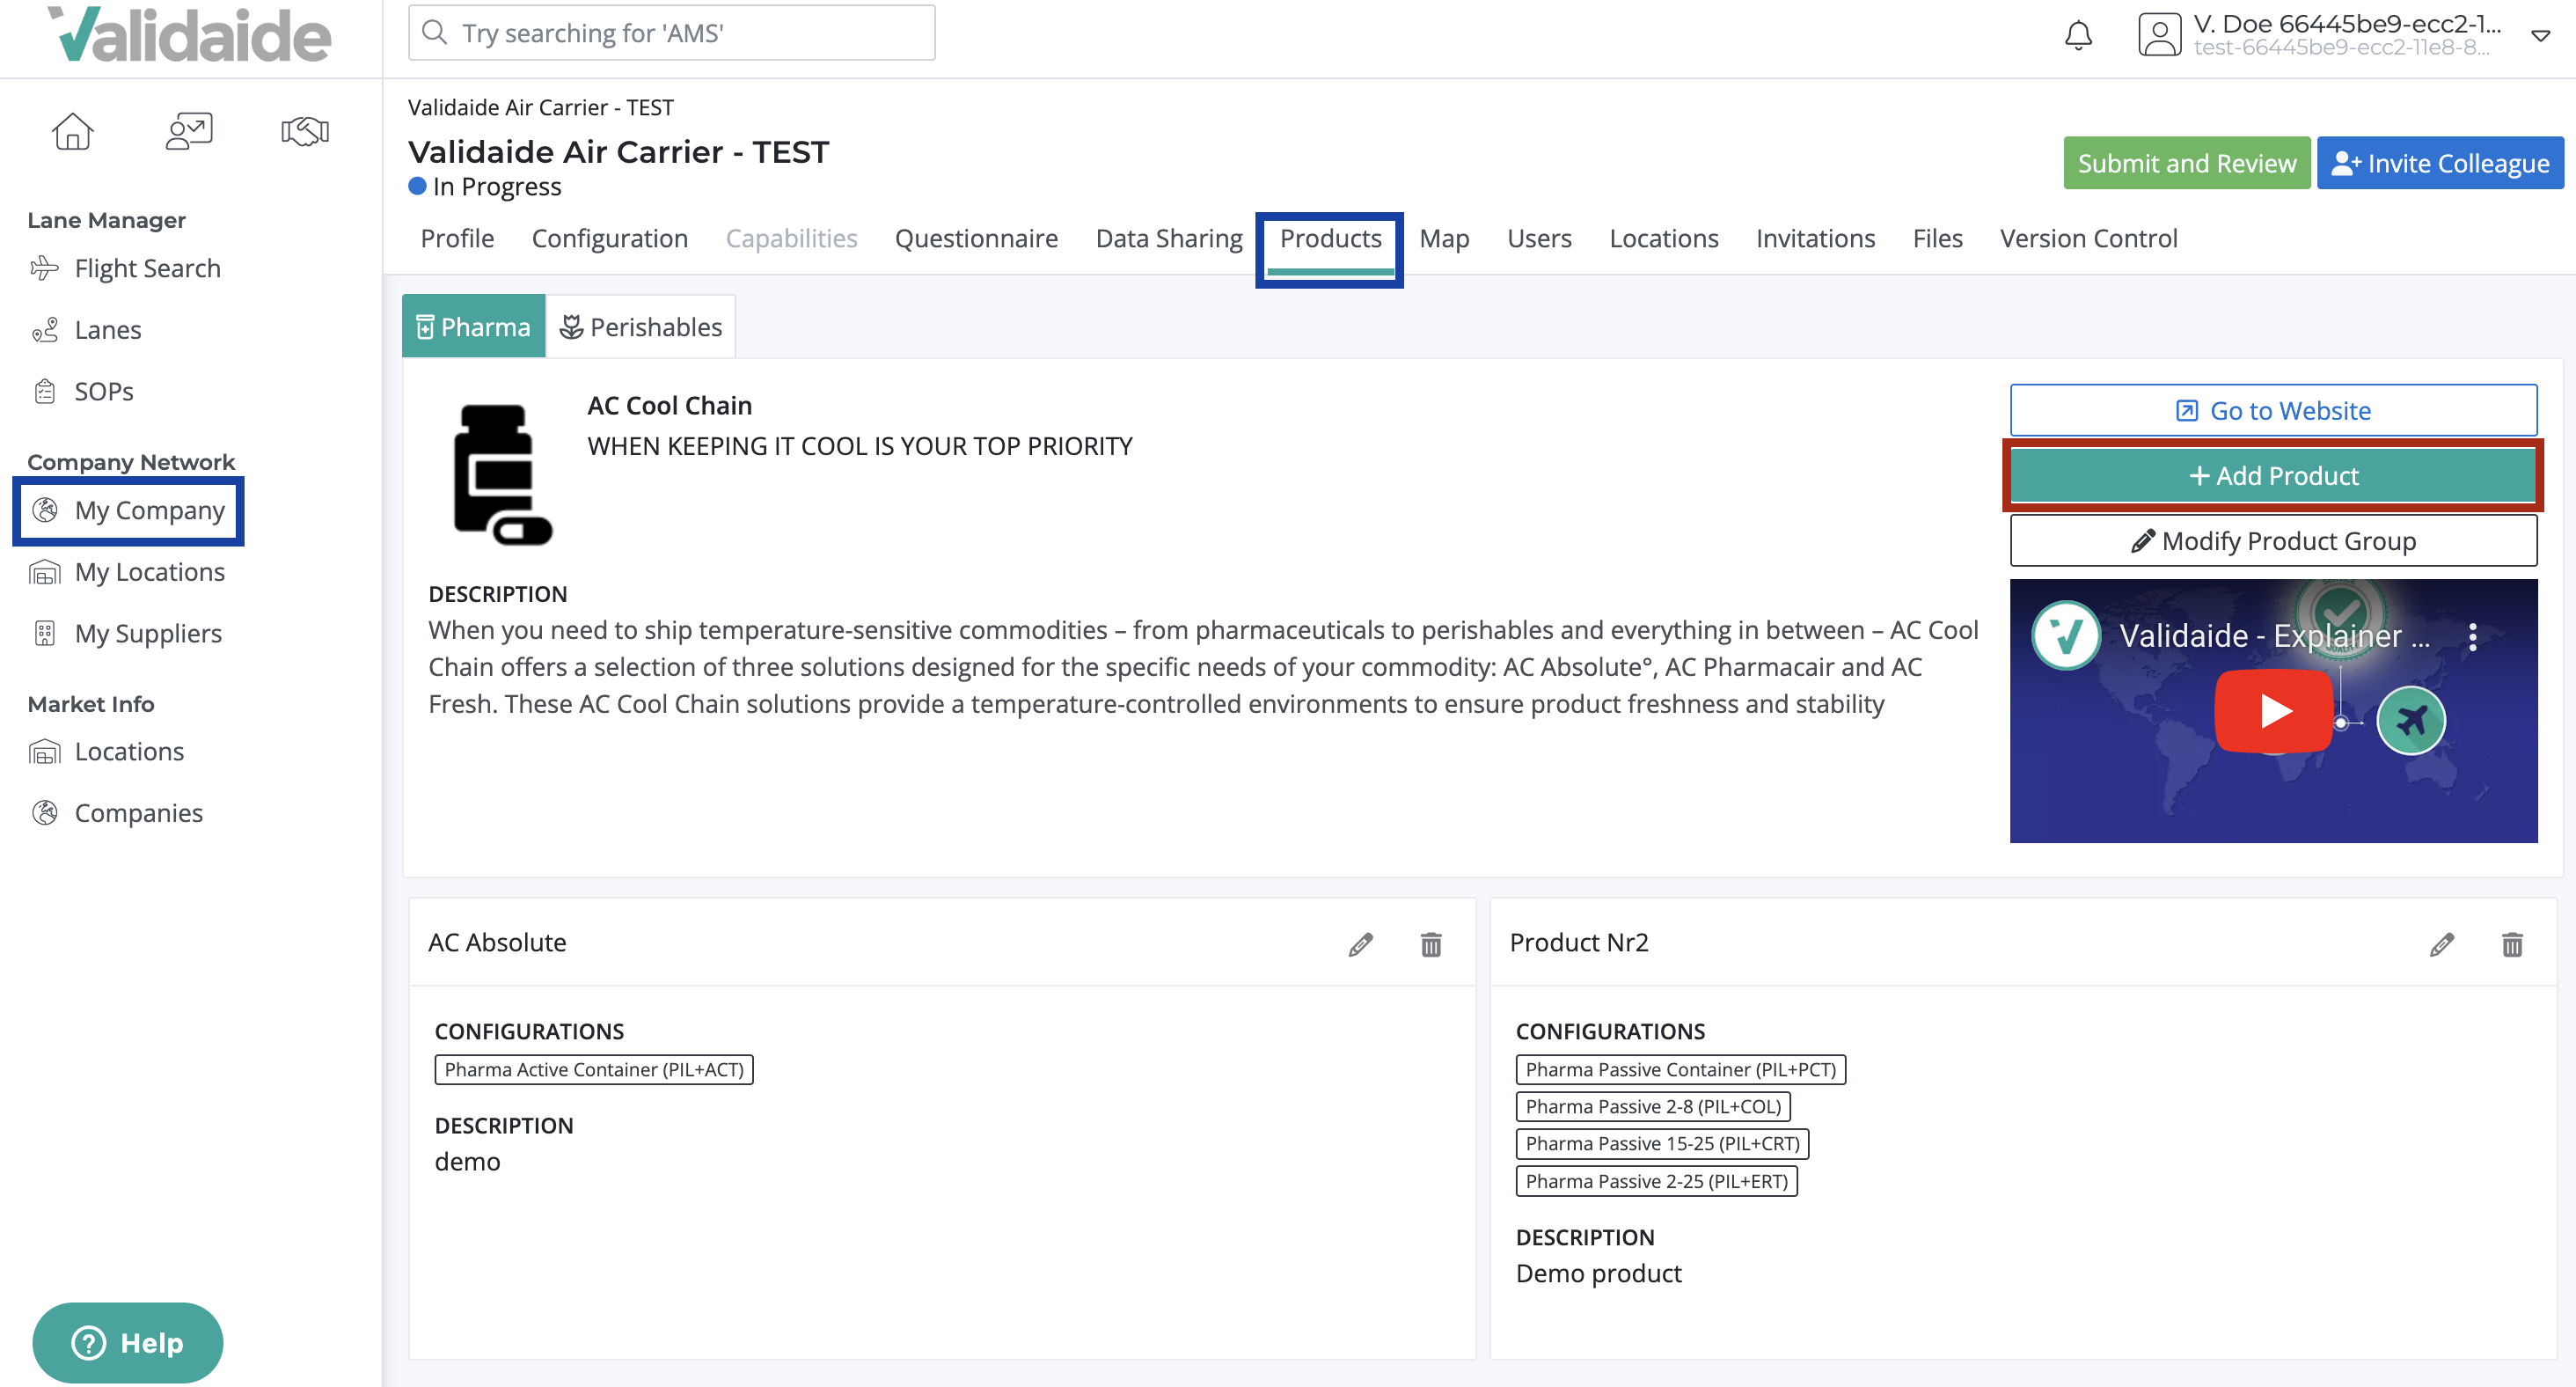
Task: Open SOPs under Lane Manager
Action: click(x=104, y=391)
